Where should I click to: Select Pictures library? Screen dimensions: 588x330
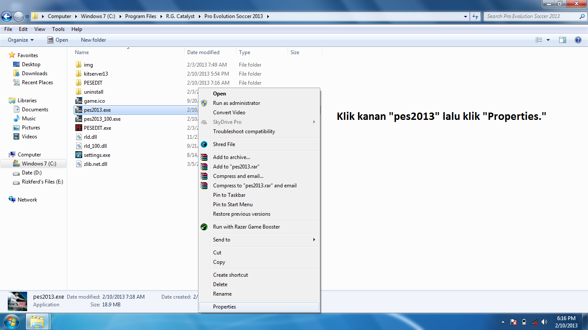pyautogui.click(x=31, y=128)
